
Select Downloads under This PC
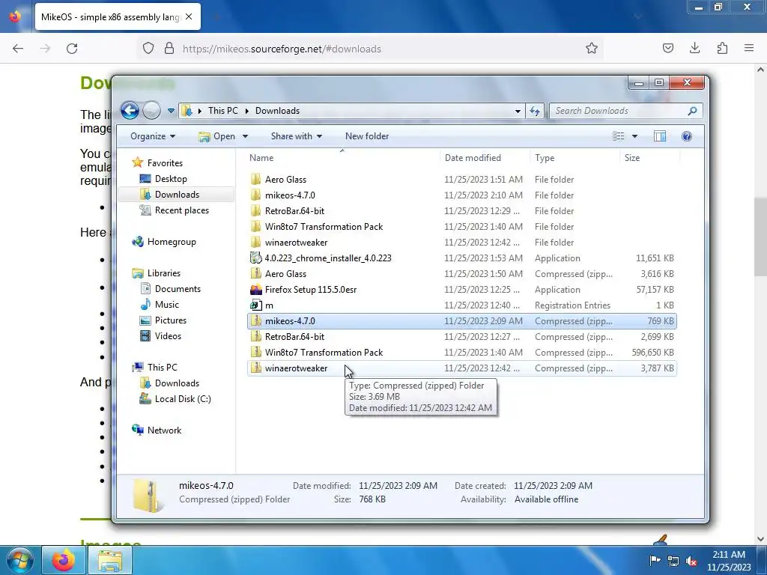[x=177, y=383]
